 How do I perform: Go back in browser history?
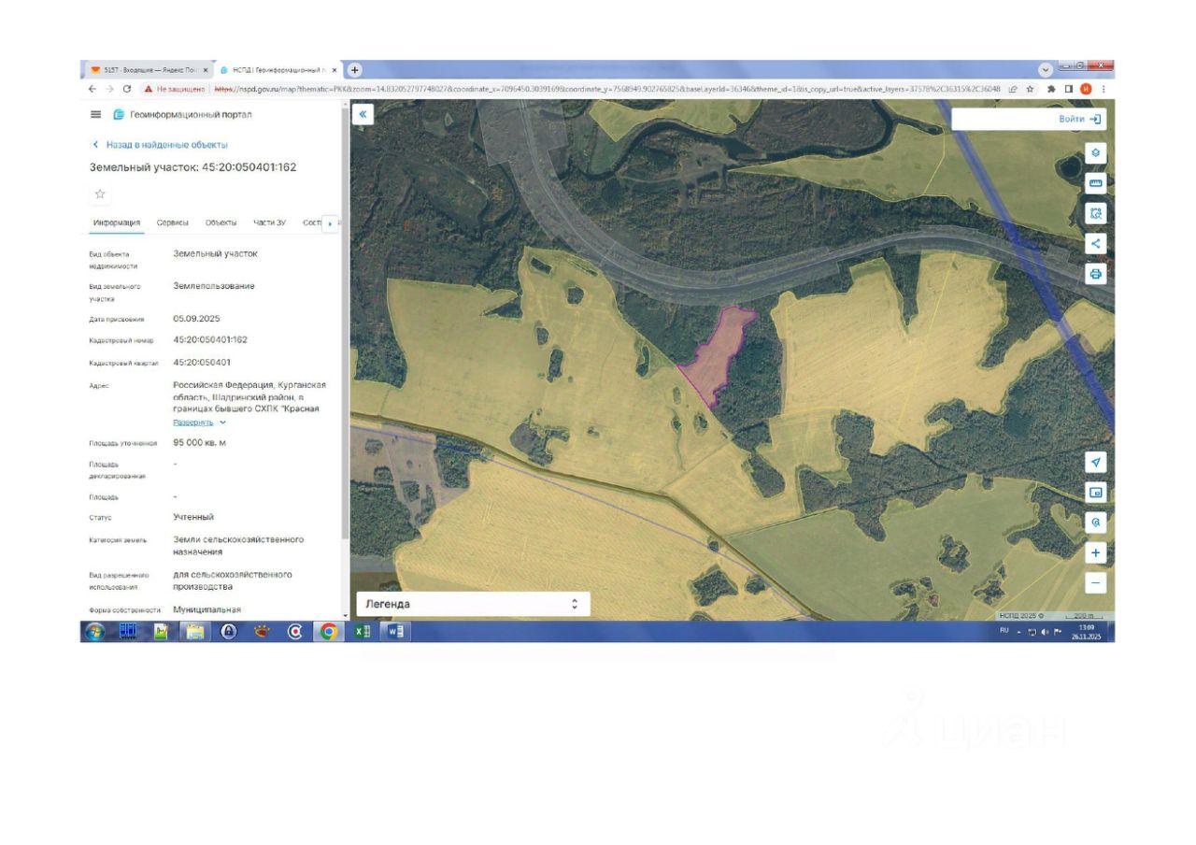pyautogui.click(x=93, y=89)
